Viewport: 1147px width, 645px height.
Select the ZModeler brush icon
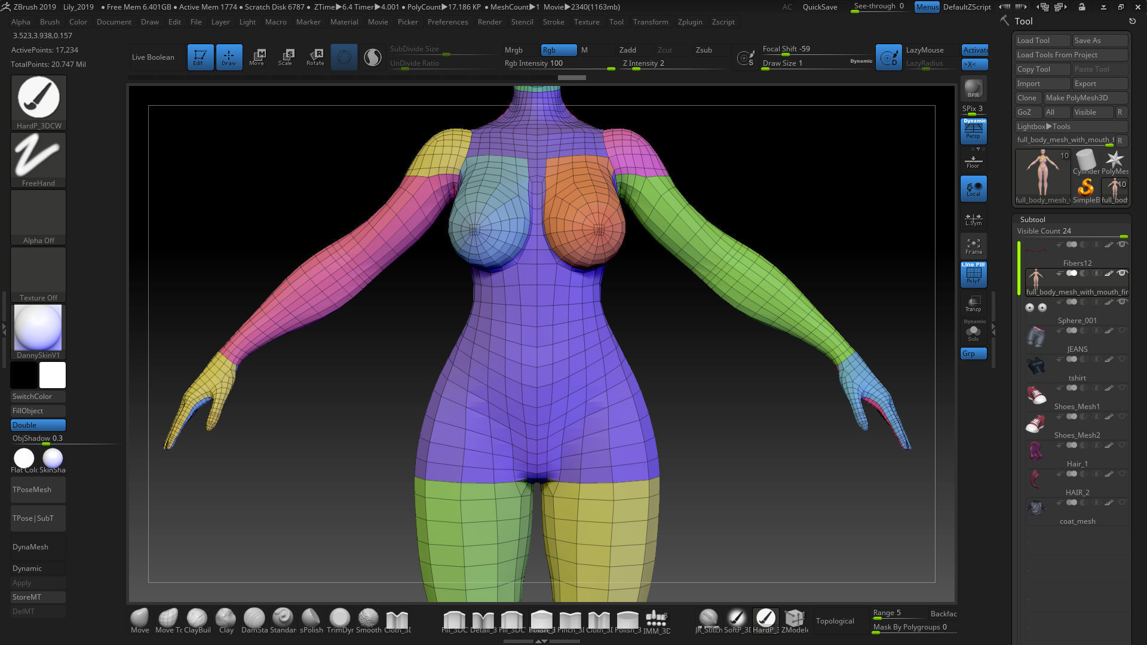point(795,621)
